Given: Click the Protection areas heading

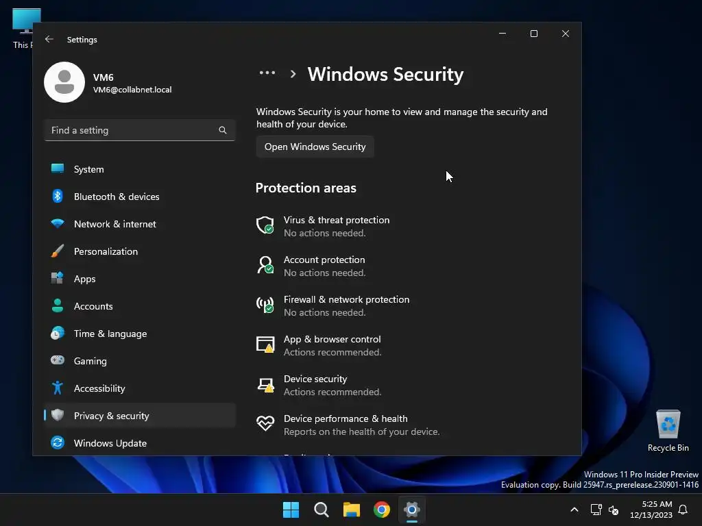Looking at the screenshot, I should click(306, 188).
